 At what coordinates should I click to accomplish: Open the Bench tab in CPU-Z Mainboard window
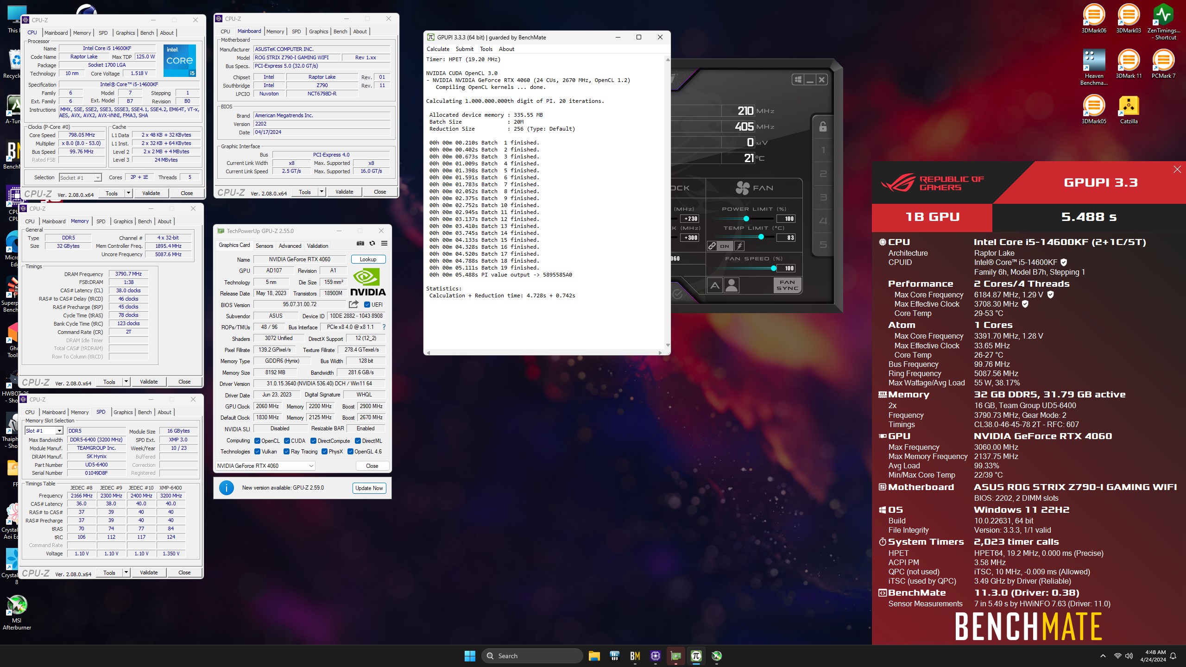coord(340,31)
